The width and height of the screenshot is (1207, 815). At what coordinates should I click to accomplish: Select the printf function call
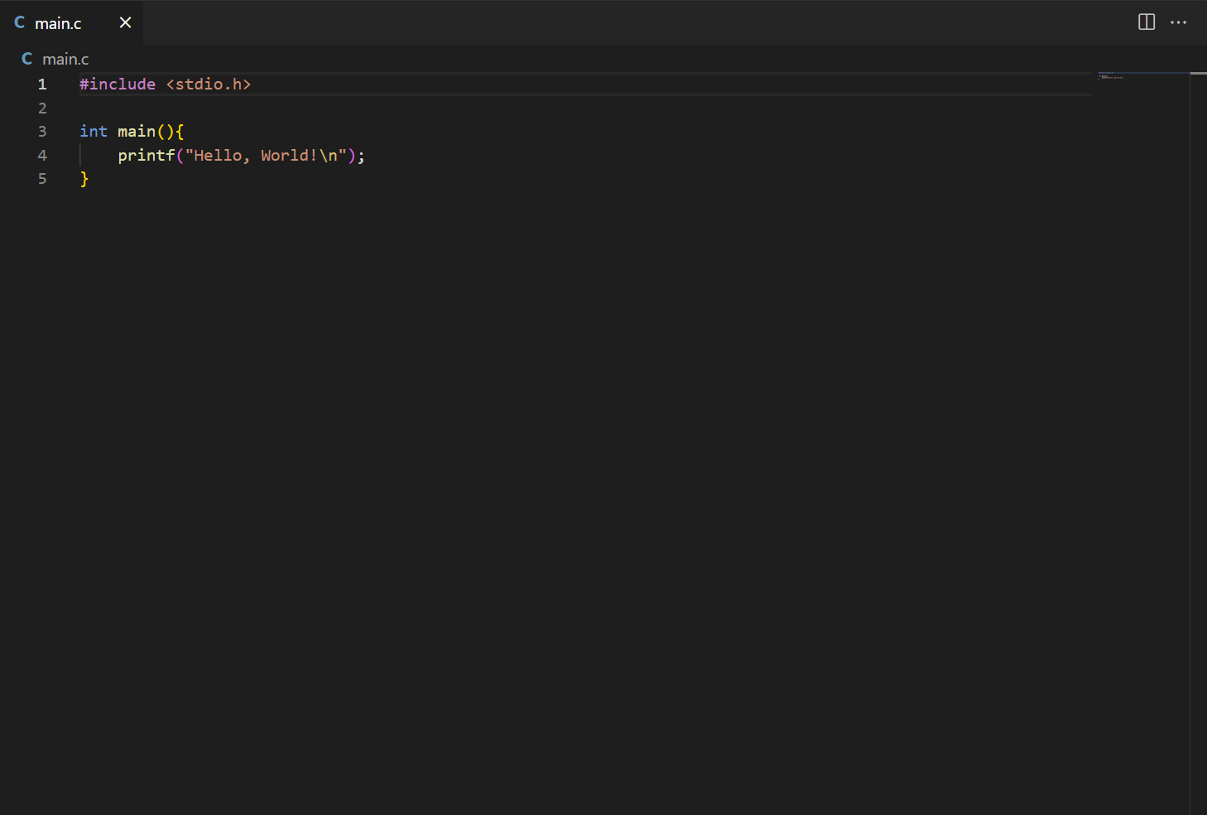point(146,155)
